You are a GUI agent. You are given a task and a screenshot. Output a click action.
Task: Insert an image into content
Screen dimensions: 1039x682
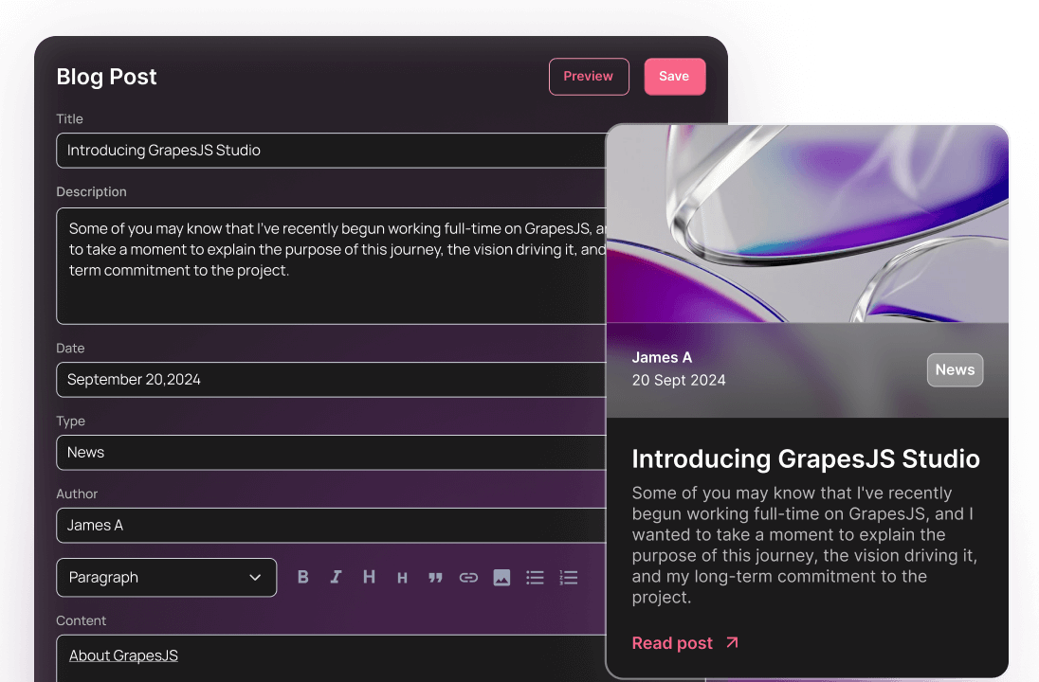501,578
